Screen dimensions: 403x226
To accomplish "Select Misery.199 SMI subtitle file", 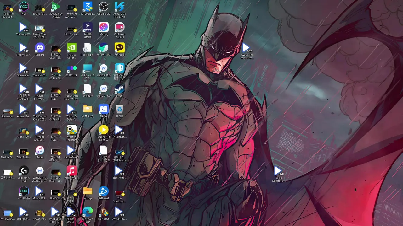I will (40, 193).
